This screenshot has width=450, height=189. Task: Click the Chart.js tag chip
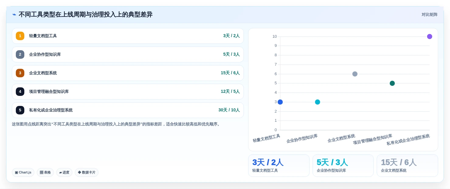23,173
